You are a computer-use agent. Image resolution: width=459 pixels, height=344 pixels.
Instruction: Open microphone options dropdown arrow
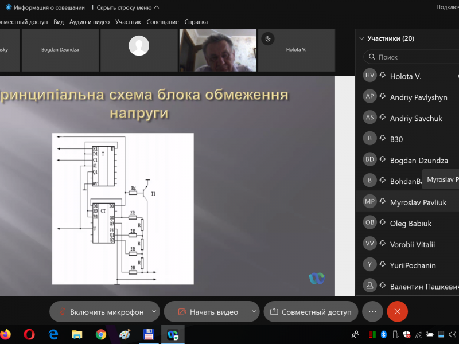coord(154,312)
